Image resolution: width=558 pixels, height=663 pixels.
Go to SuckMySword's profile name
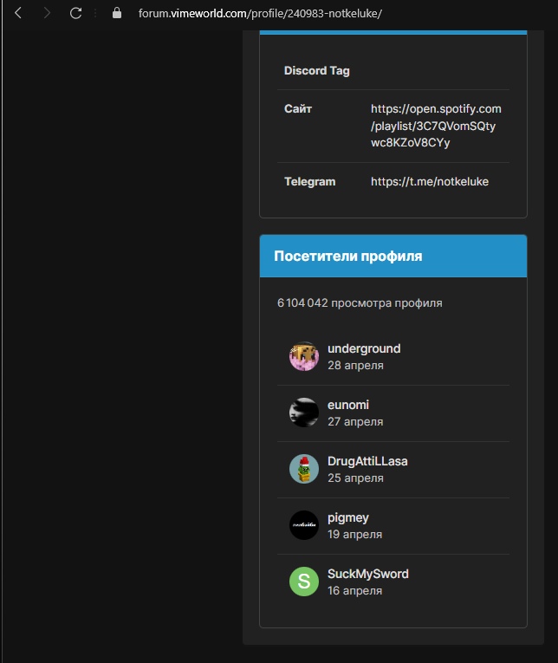pyautogui.click(x=368, y=574)
